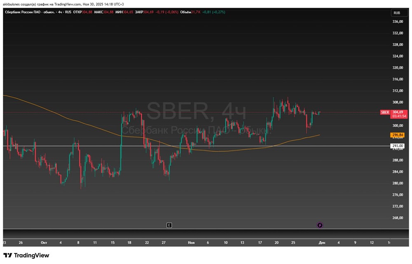
Task: Click the ЗАКР 304,69 close value
Action: pos(144,12)
